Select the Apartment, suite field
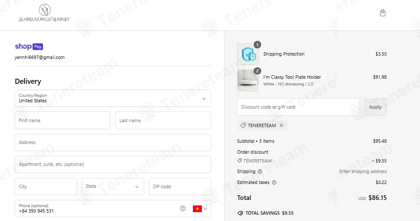Screen dimensions: 420x221 coord(113,164)
